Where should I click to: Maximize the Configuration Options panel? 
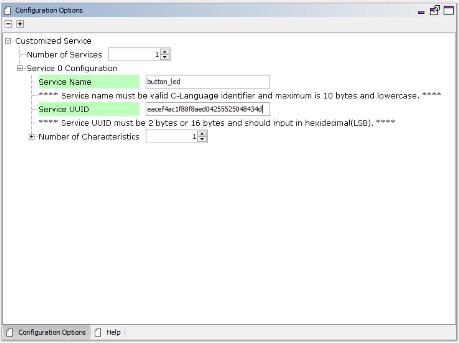coord(448,11)
